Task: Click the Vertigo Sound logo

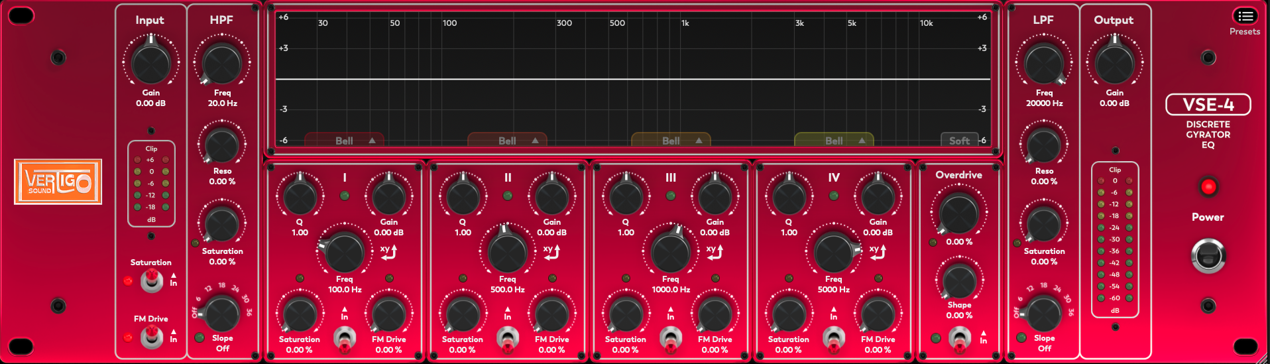Action: [x=58, y=182]
